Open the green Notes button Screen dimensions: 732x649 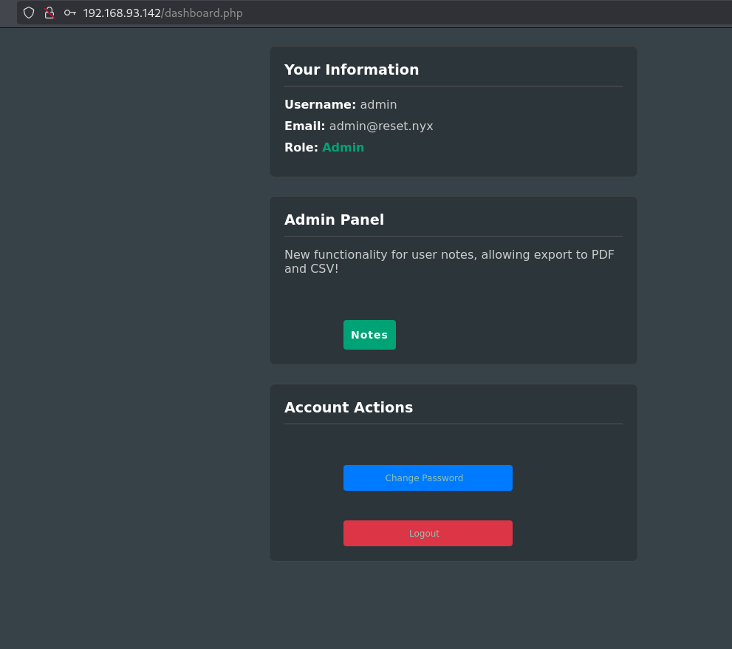point(369,335)
